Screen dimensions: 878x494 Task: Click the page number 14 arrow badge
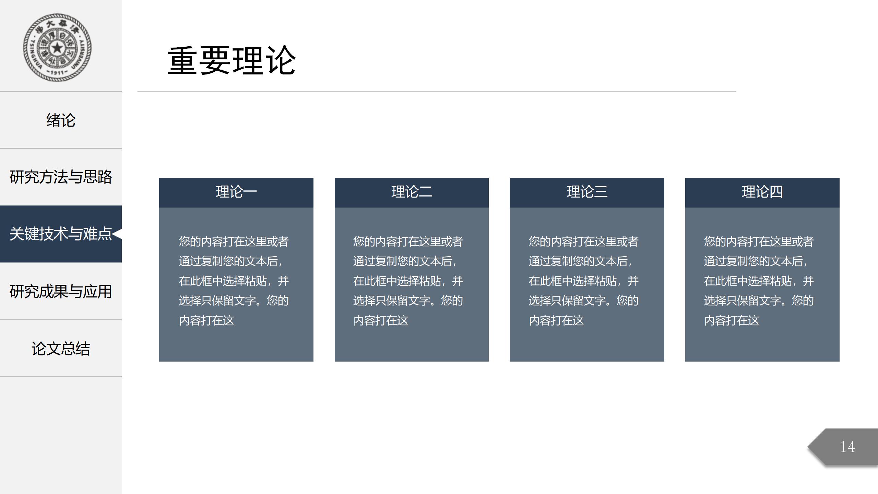point(846,447)
